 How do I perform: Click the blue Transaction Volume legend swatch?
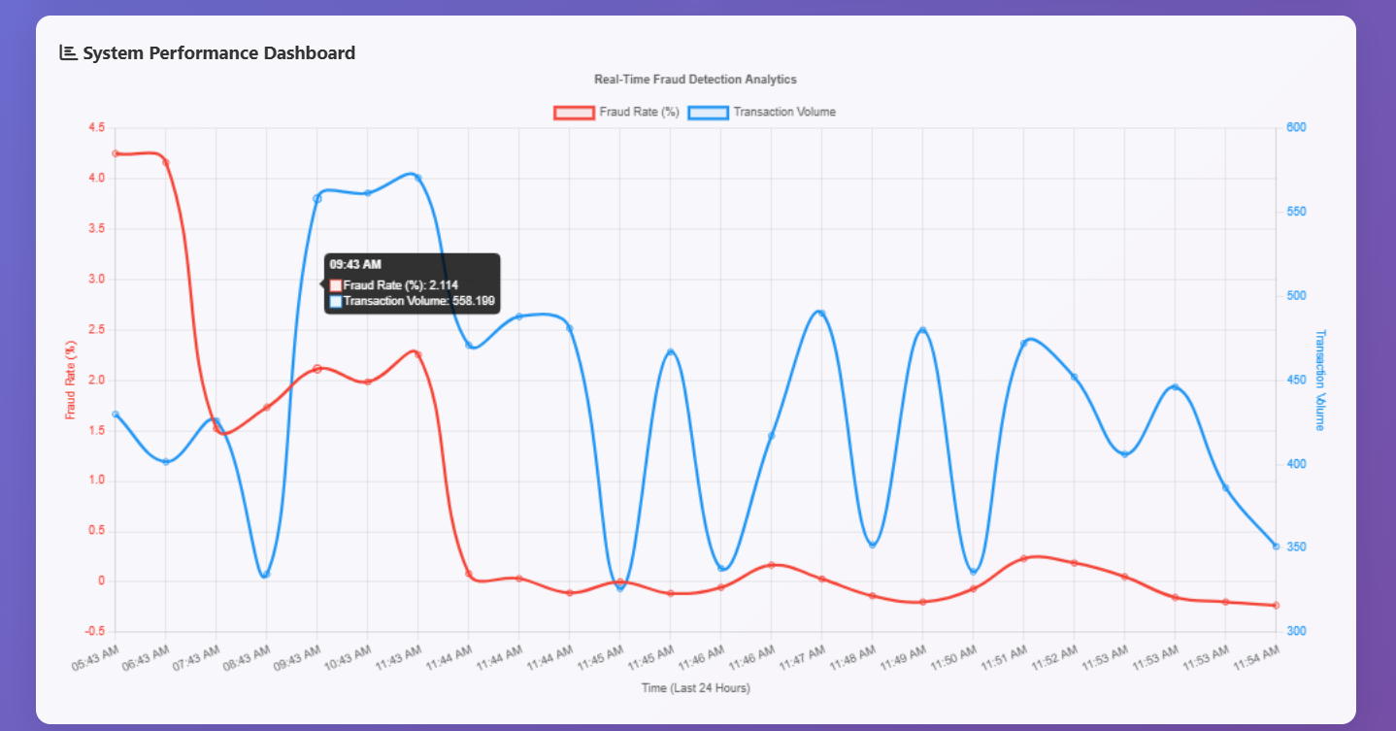point(708,112)
